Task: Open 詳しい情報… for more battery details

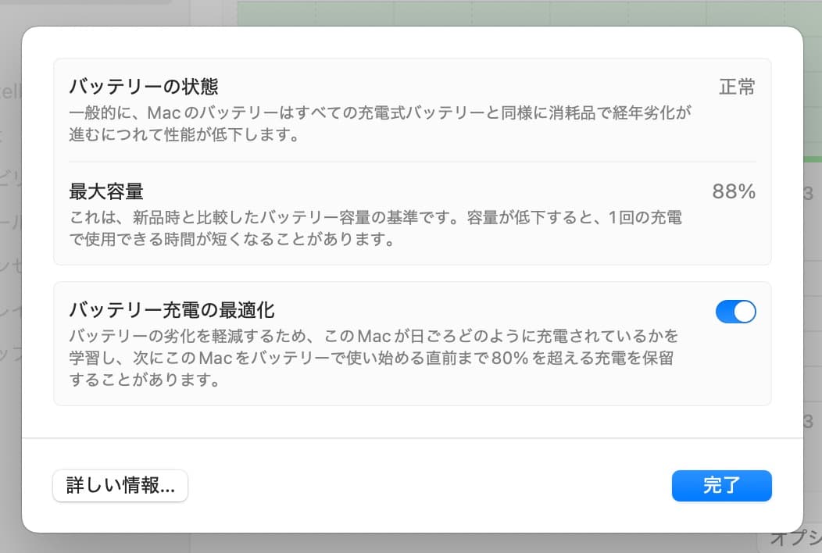Action: [120, 485]
